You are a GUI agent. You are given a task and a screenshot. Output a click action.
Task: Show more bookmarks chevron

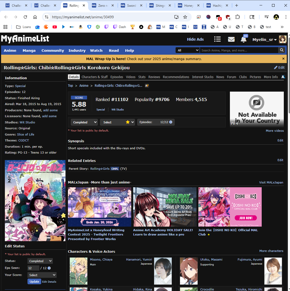pyautogui.click(x=282, y=27)
